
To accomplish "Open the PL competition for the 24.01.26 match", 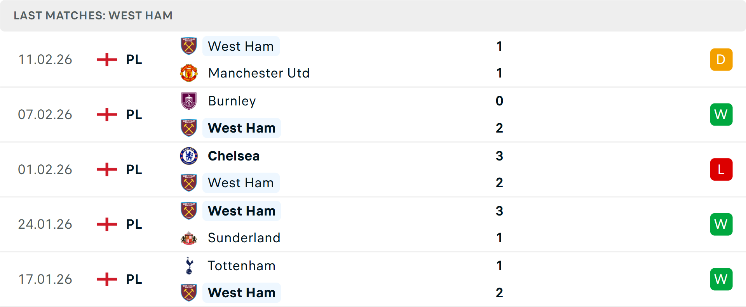I will point(133,224).
